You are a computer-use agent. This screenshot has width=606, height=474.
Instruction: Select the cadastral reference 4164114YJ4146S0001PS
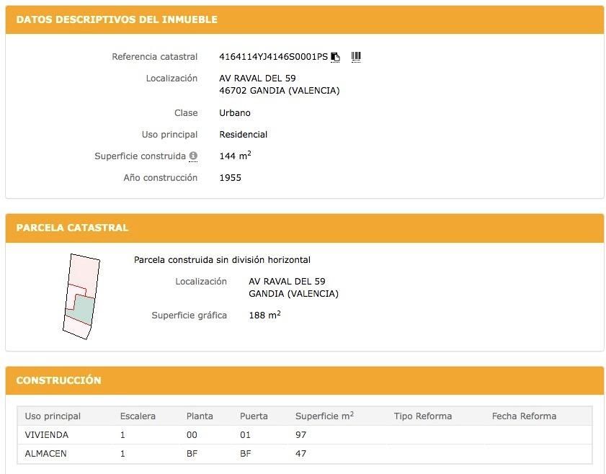(272, 56)
